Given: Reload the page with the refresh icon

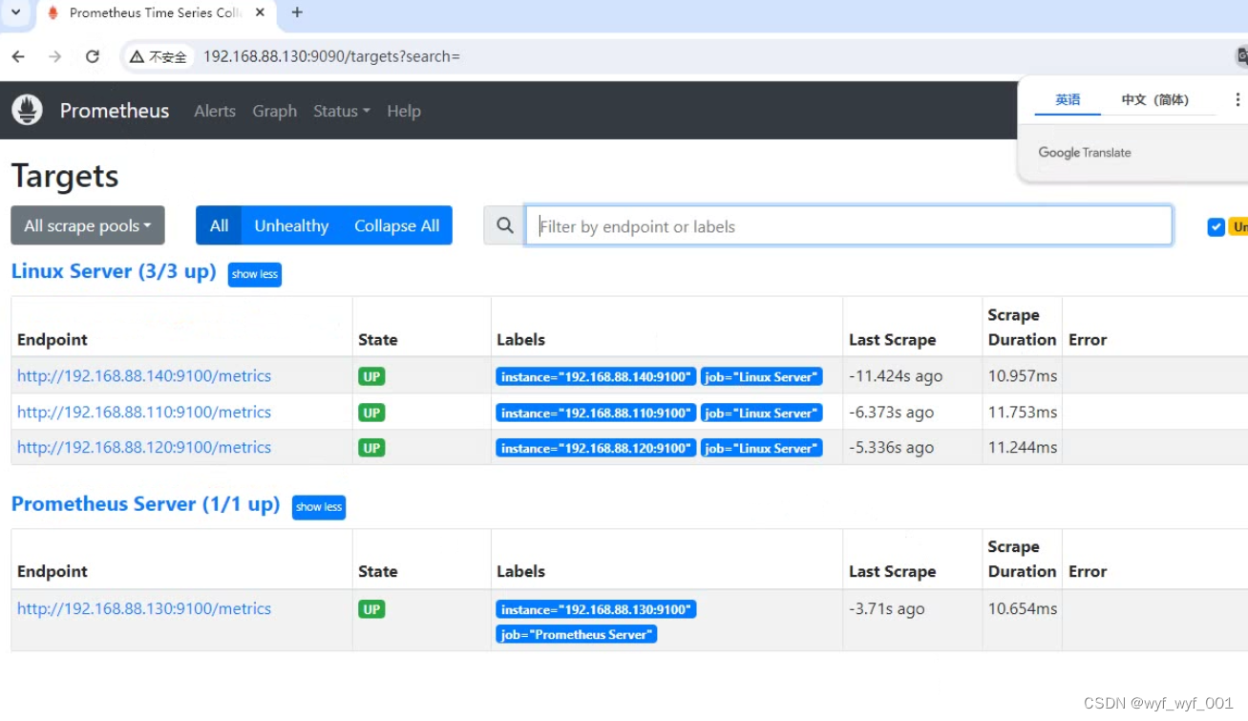Looking at the screenshot, I should click(x=92, y=56).
